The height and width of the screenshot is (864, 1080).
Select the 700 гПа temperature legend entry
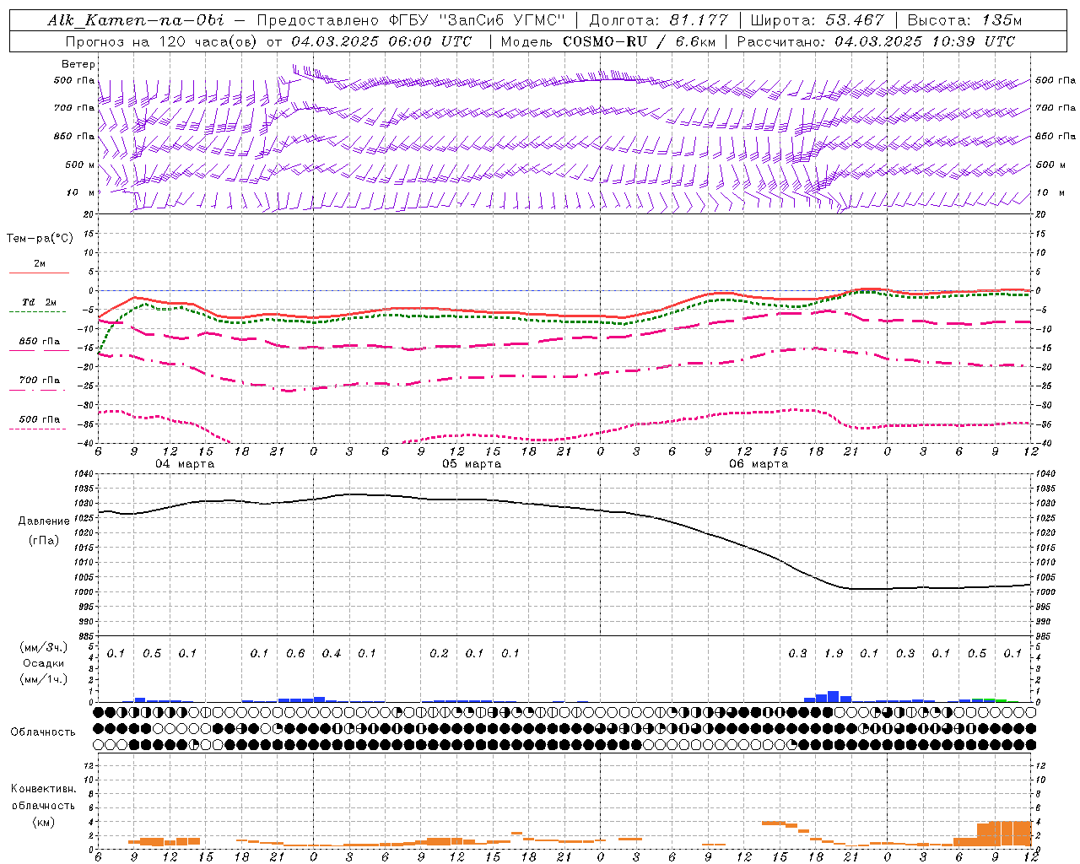(x=39, y=384)
